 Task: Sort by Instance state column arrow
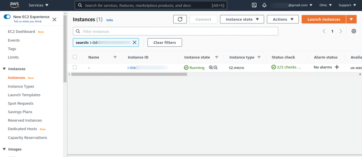pos(217,57)
